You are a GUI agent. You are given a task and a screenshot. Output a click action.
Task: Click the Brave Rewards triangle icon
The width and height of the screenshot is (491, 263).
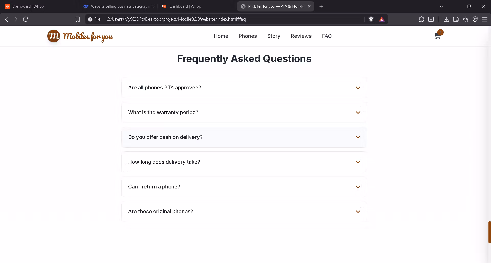coord(382,19)
